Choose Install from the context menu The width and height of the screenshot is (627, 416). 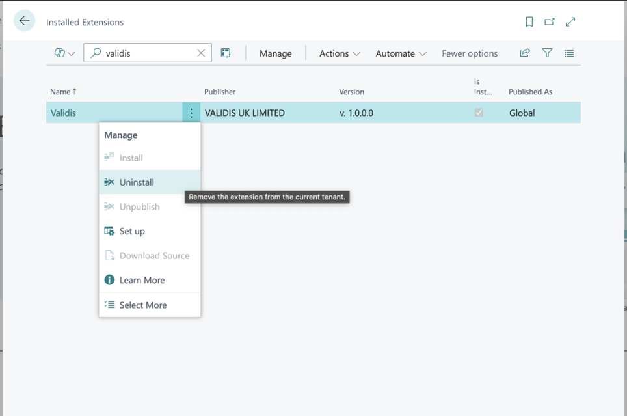tap(150, 158)
